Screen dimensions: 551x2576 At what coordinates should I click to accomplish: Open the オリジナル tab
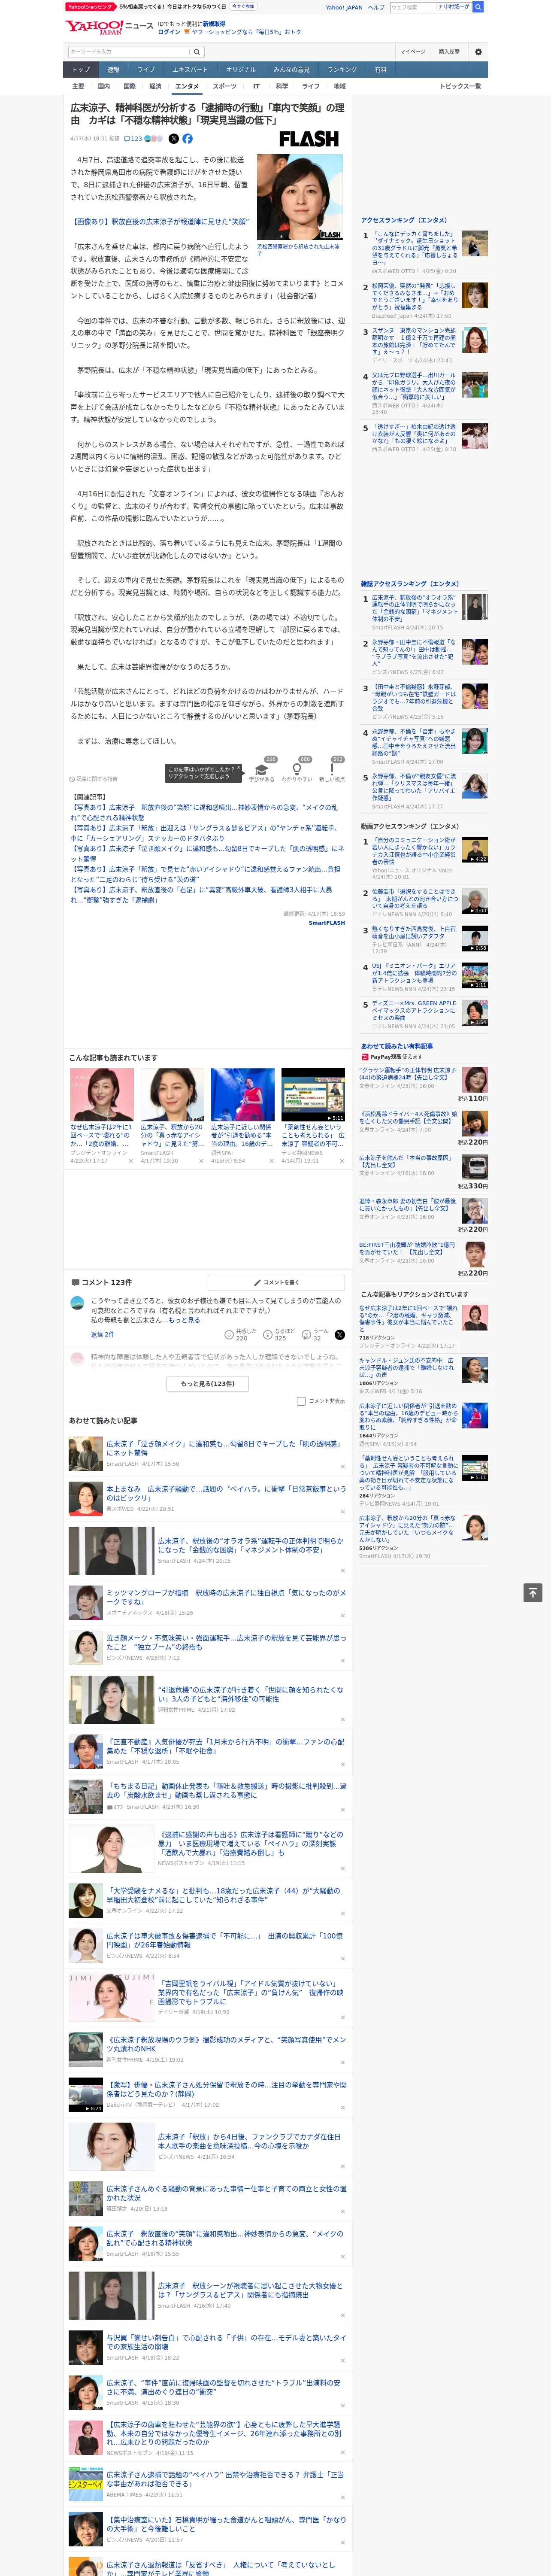coord(241,70)
